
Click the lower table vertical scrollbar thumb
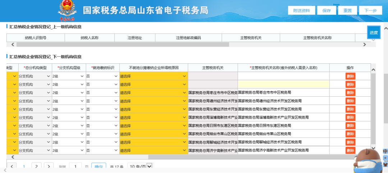point(373,109)
